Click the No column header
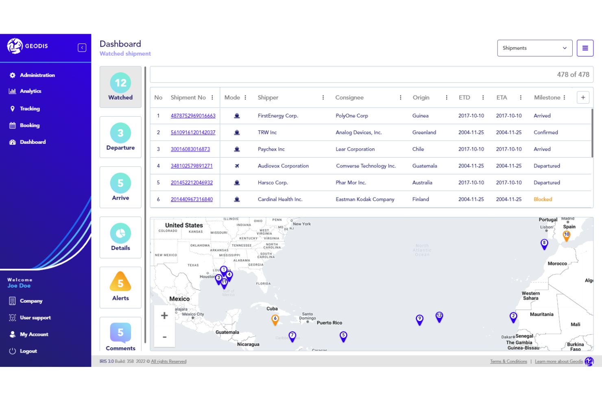Viewport: 602px width, 401px height. coord(158,98)
